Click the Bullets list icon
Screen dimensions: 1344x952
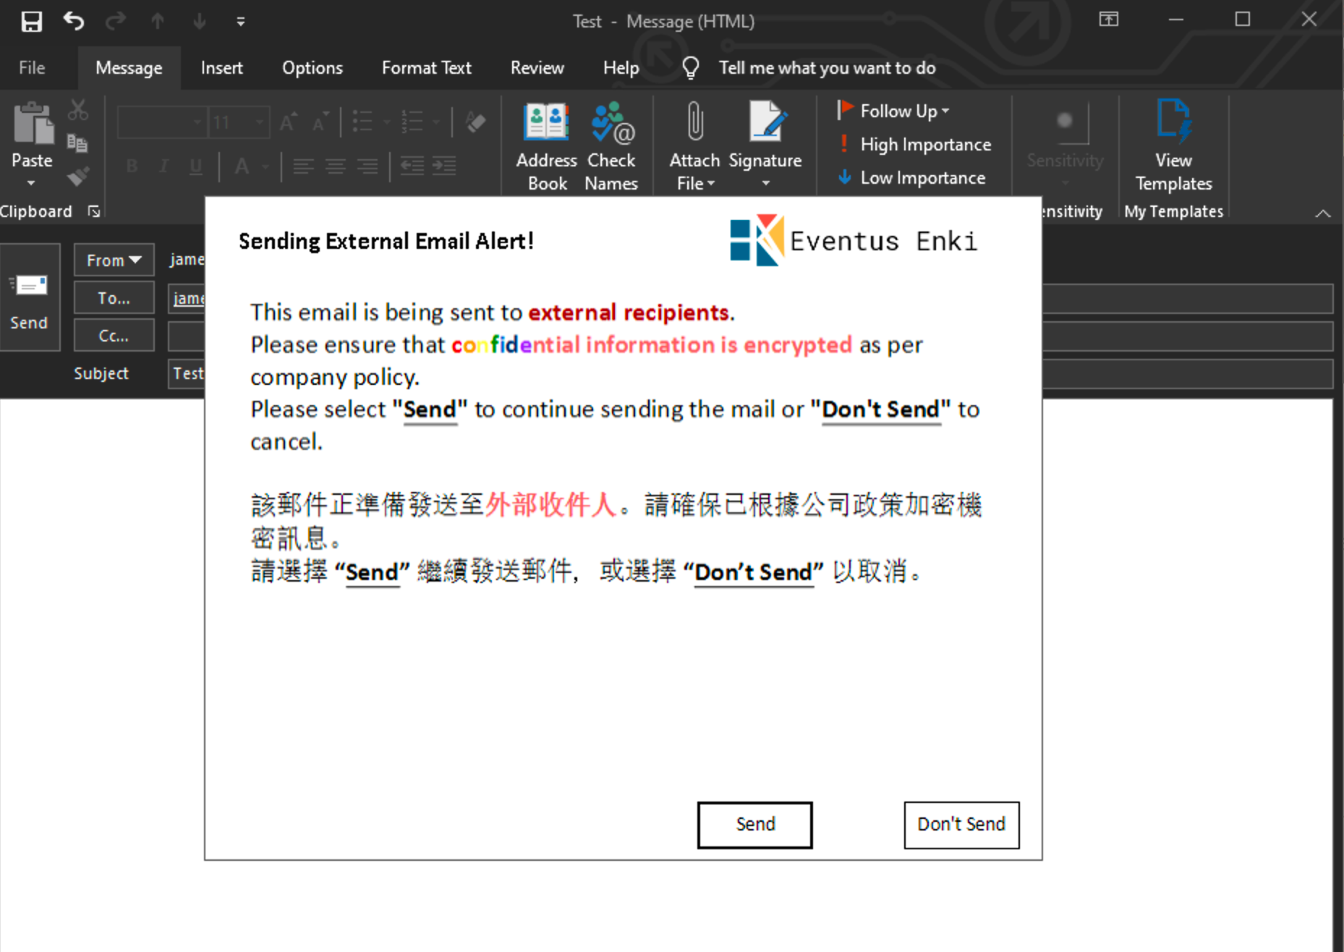(x=362, y=122)
